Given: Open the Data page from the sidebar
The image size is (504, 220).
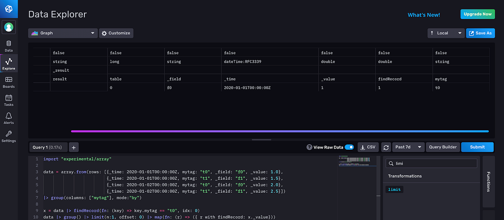Looking at the screenshot, I should click(x=8, y=46).
